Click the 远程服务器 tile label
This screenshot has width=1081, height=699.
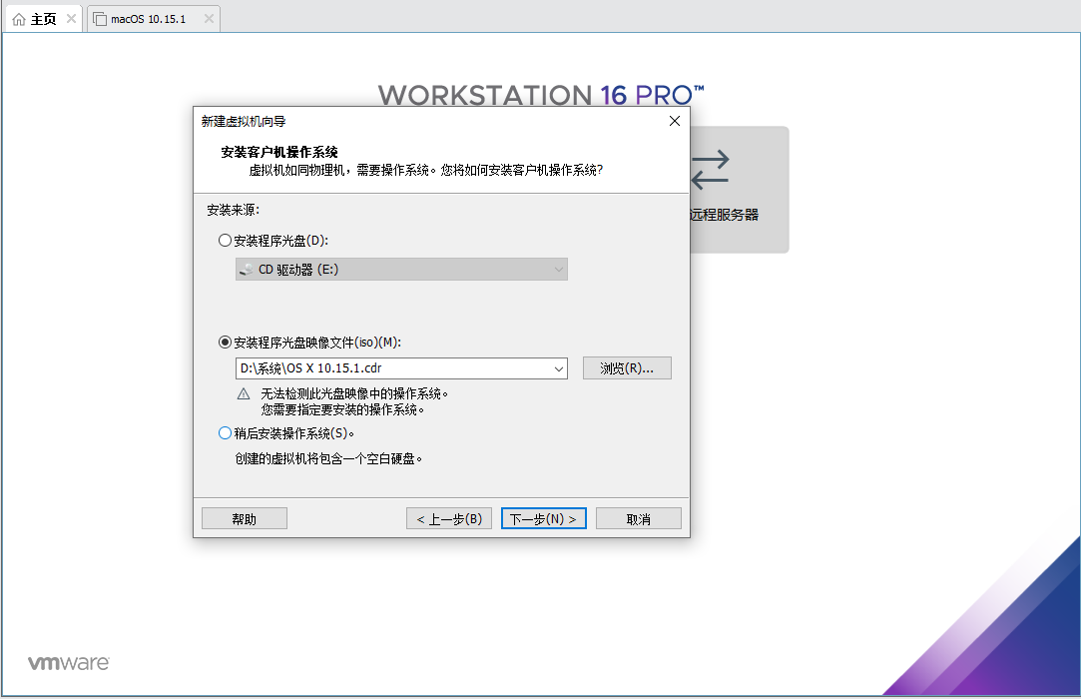coord(724,215)
